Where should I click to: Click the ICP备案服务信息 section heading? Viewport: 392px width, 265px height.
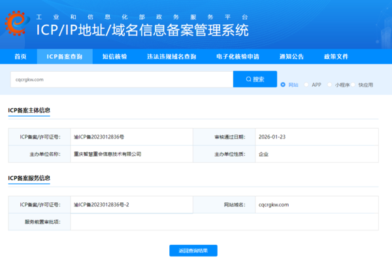pos(29,178)
